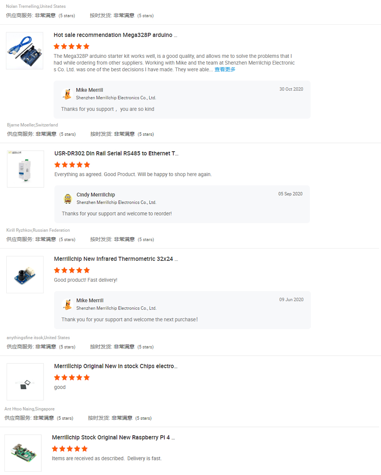Click the Cindy Merrillchip seller name
Viewport: 381px width, 475px height.
tap(96, 195)
